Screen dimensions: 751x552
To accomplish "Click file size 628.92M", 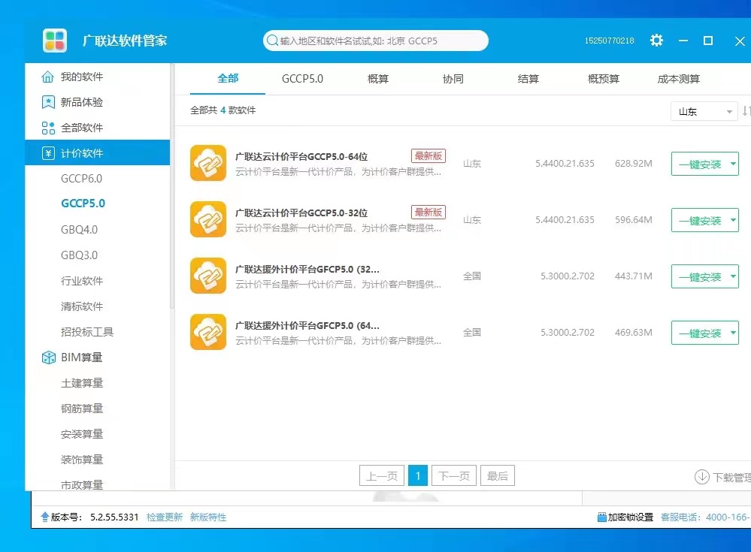I will pos(634,164).
